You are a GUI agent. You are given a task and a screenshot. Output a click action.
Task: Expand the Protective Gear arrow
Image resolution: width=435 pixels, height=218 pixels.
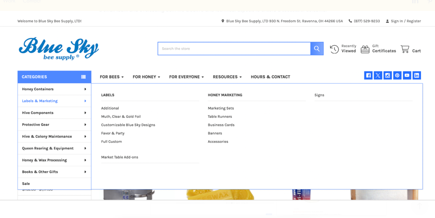point(85,125)
